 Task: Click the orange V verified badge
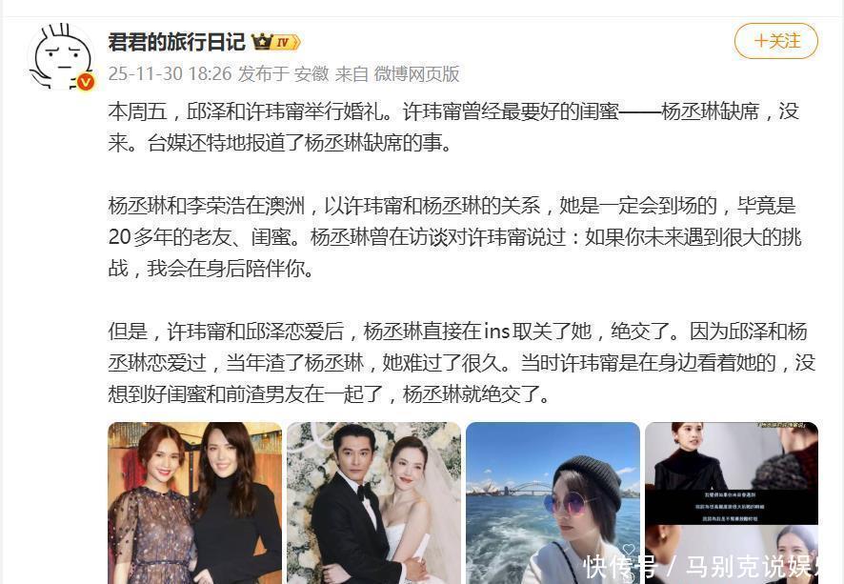[86, 82]
